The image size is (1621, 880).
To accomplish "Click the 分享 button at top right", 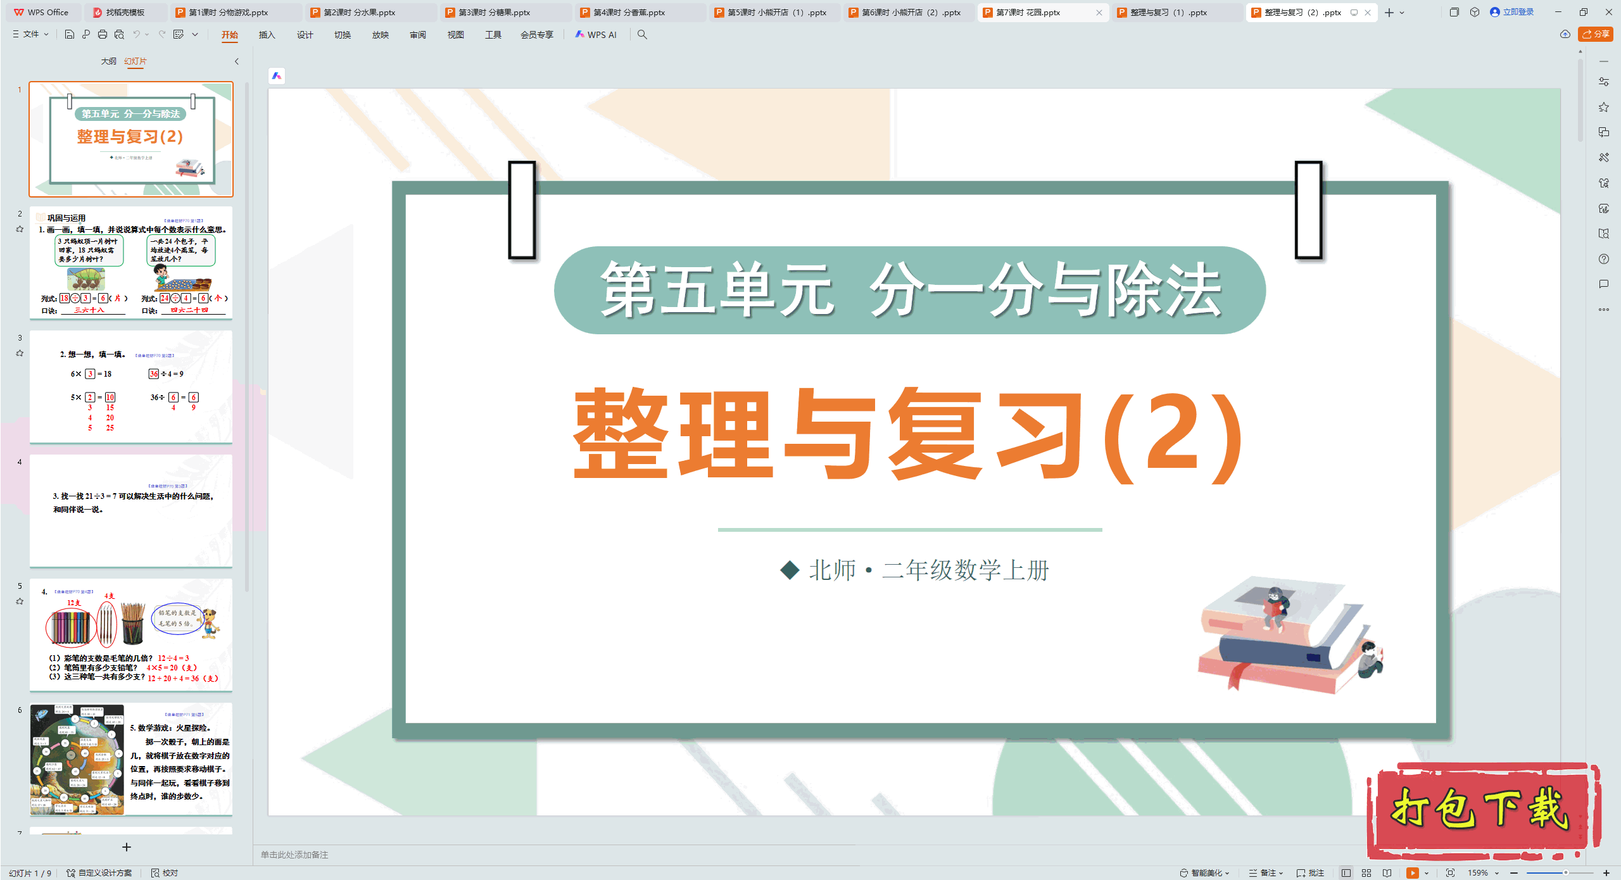I will 1598,35.
